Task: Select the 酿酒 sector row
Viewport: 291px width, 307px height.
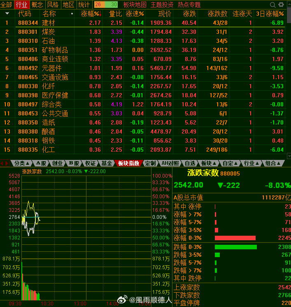Action: (x=142, y=131)
